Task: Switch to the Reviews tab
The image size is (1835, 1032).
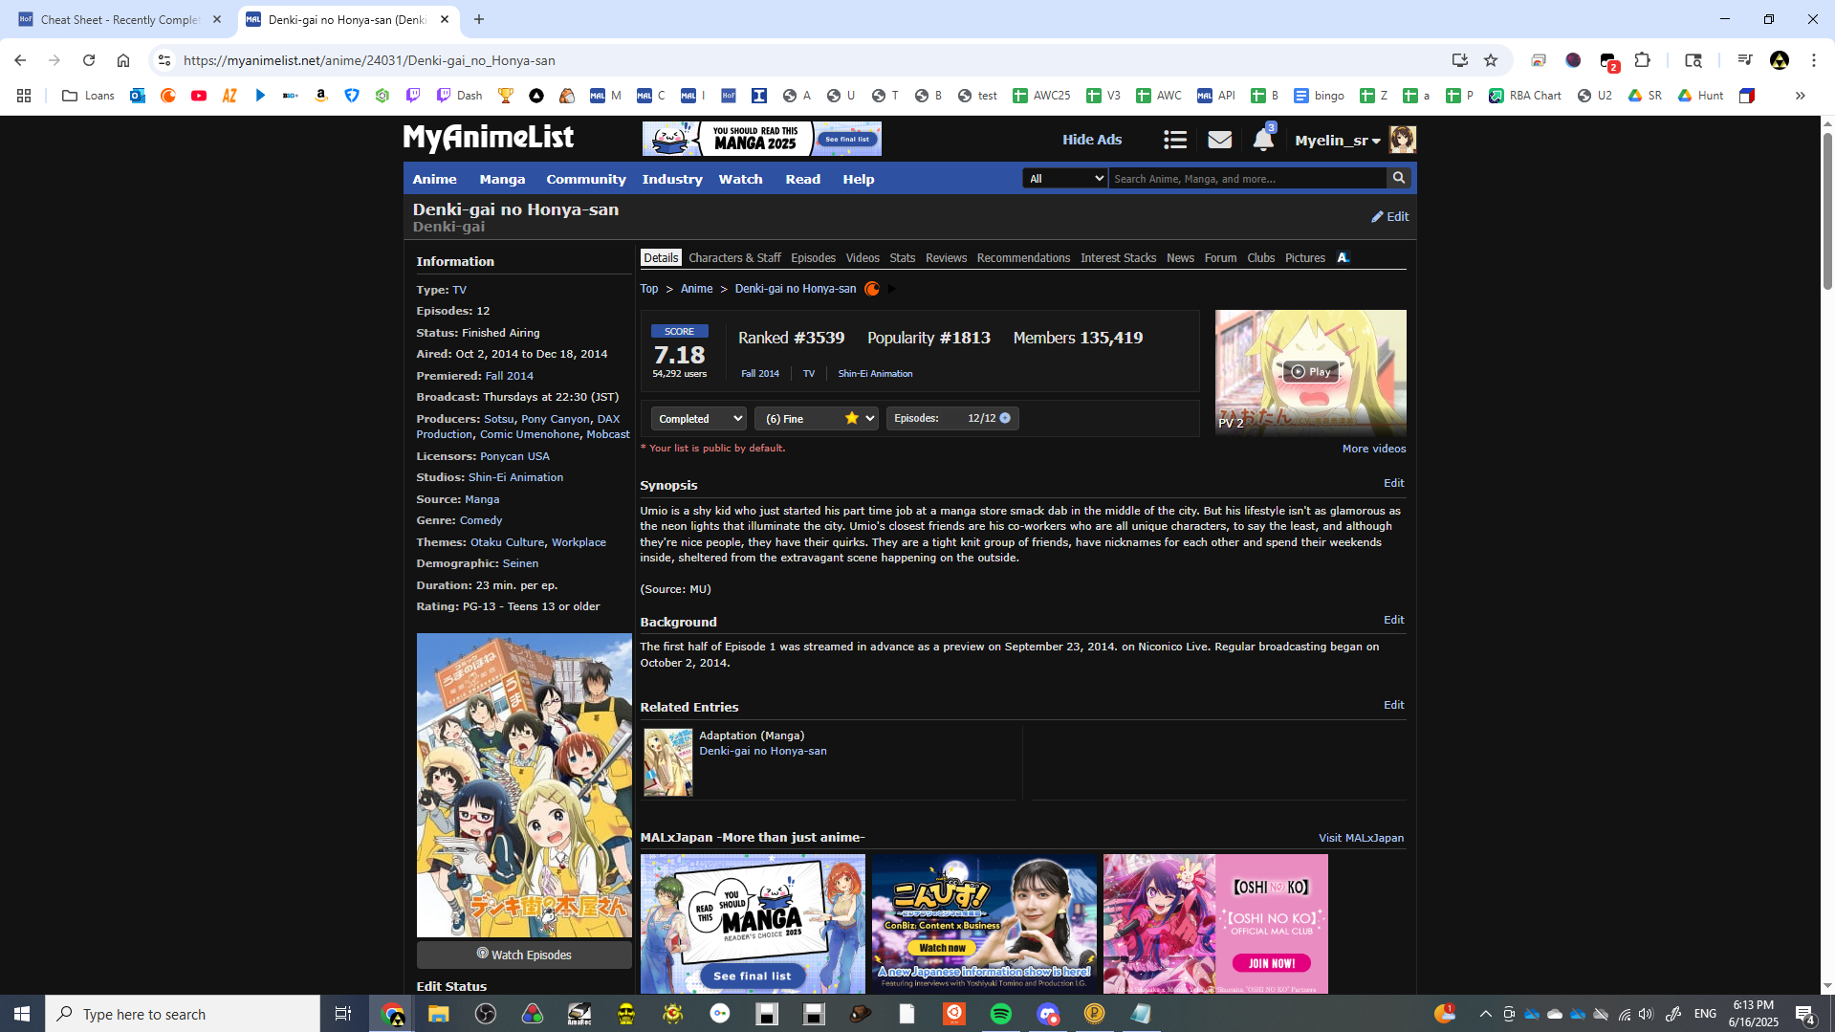Action: pyautogui.click(x=947, y=258)
